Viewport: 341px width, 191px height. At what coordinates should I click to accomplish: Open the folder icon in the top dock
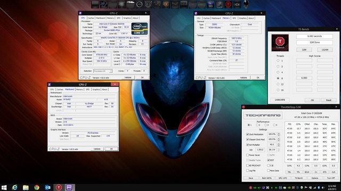(131, 5)
